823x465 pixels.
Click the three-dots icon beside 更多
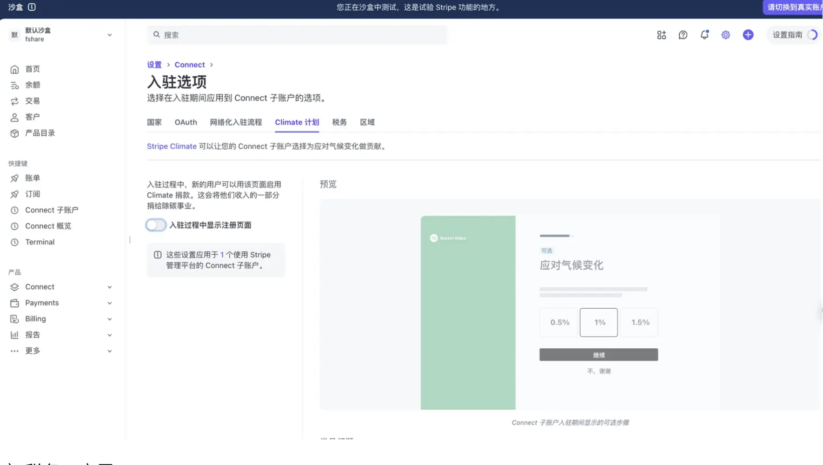(15, 351)
